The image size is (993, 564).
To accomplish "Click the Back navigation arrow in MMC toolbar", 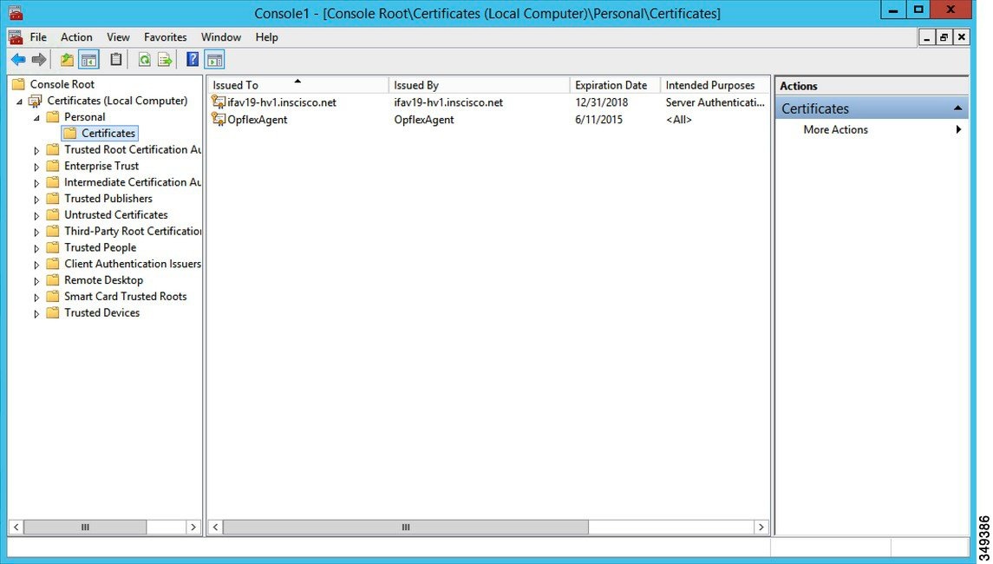I will pos(19,59).
